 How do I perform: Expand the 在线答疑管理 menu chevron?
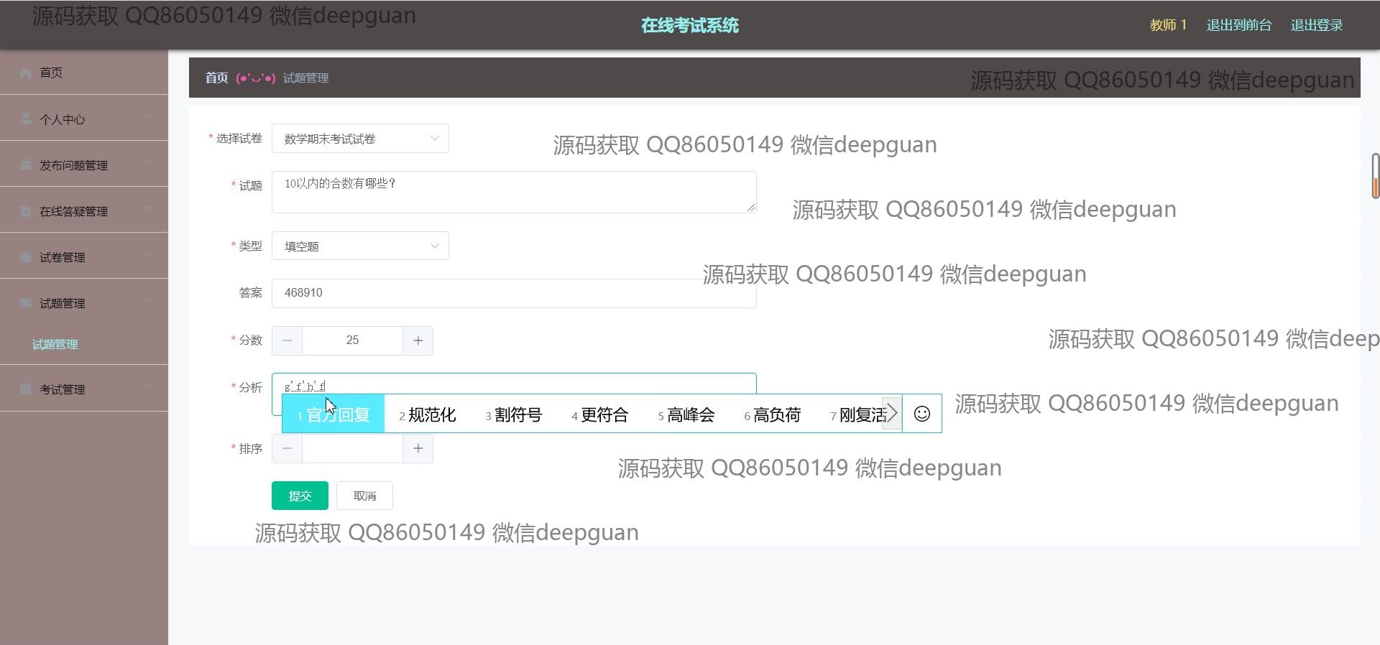click(147, 208)
